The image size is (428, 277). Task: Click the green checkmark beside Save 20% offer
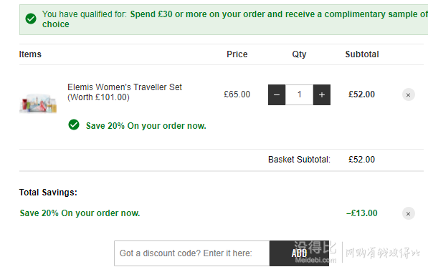point(74,125)
